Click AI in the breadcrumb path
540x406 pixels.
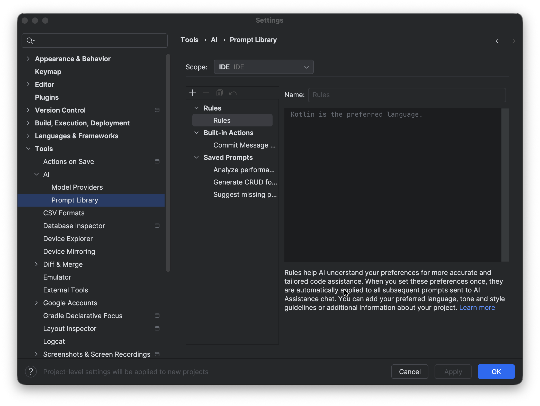(214, 40)
